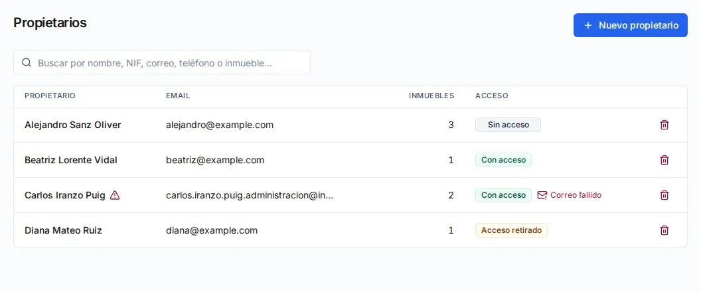Viewport: 701px width, 292px height.
Task: Click Beatriz's Con acceso badge
Action: click(x=503, y=160)
